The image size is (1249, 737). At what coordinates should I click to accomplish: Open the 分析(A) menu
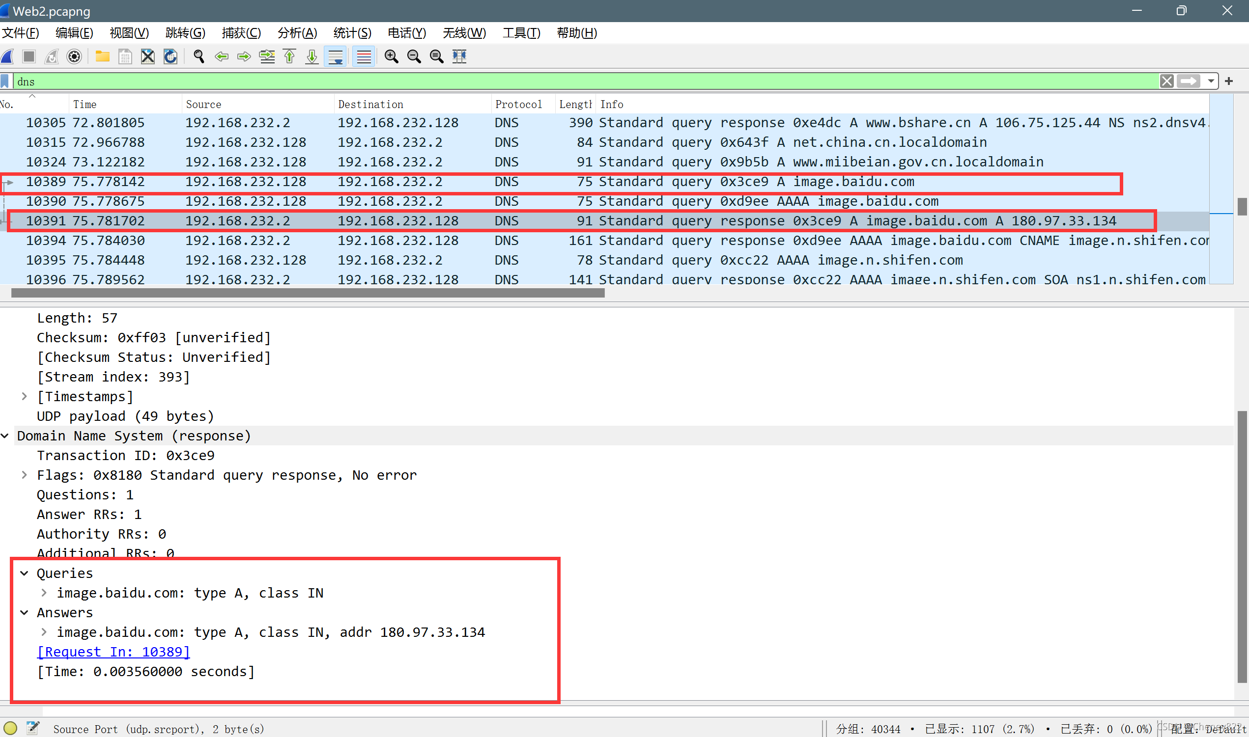297,33
